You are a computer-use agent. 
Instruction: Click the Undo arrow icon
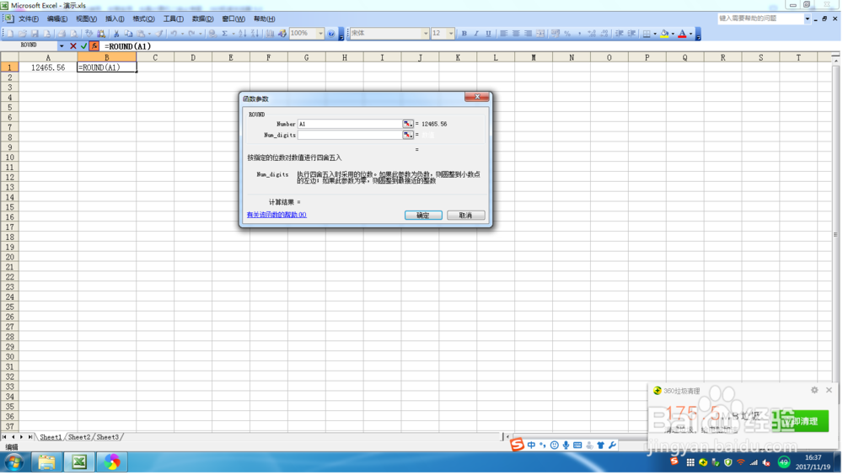174,34
